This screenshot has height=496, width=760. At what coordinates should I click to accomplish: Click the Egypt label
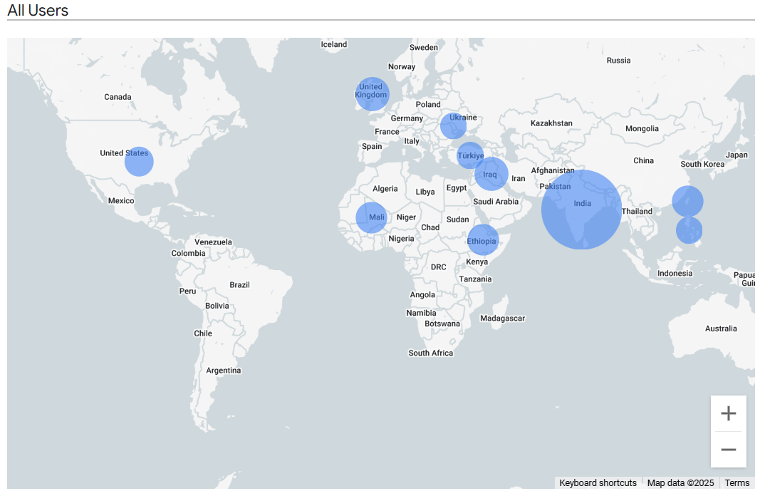click(x=456, y=188)
